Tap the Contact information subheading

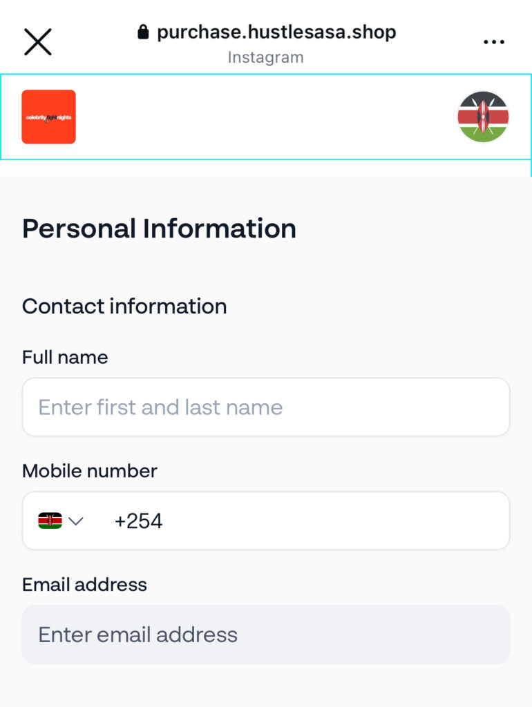(x=124, y=306)
